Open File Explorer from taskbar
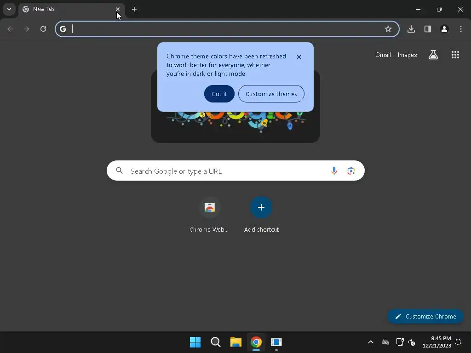Screen dimensions: 471x353 pos(236,342)
